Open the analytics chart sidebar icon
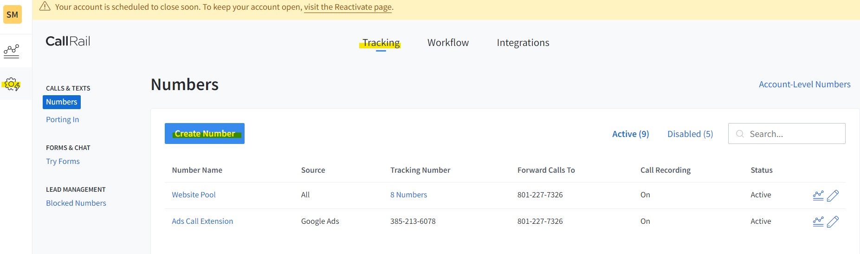The height and width of the screenshot is (254, 860). [x=12, y=51]
